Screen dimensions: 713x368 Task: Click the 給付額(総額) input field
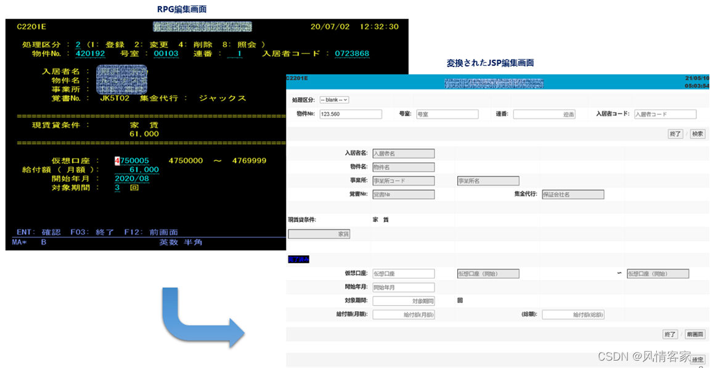573,315
